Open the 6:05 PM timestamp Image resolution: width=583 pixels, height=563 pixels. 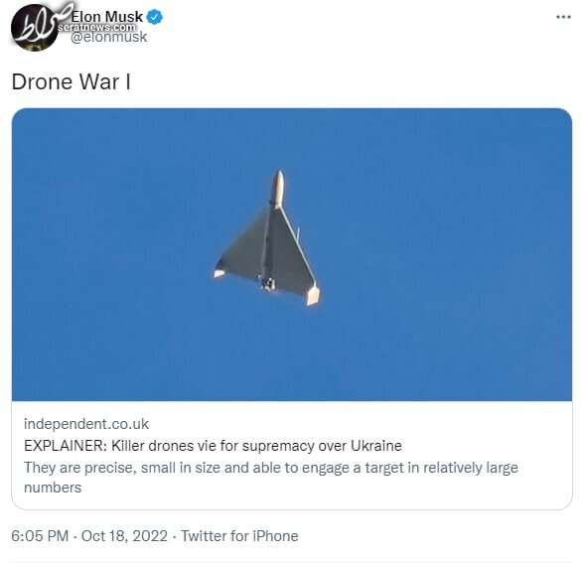pos(40,536)
